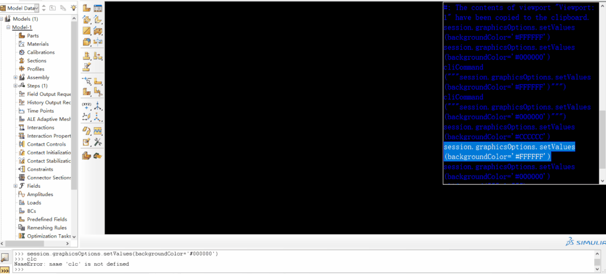Select Loads in the model tree
Image resolution: width=606 pixels, height=274 pixels.
point(34,202)
